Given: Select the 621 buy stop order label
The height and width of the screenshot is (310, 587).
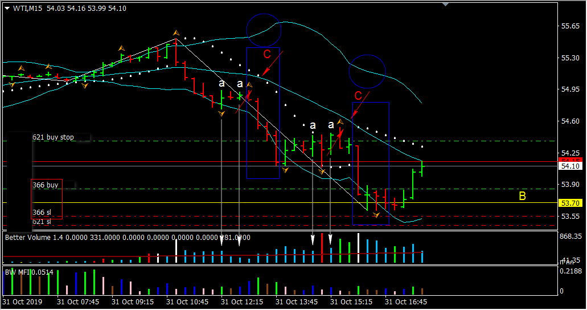Looking at the screenshot, I should (x=53, y=137).
